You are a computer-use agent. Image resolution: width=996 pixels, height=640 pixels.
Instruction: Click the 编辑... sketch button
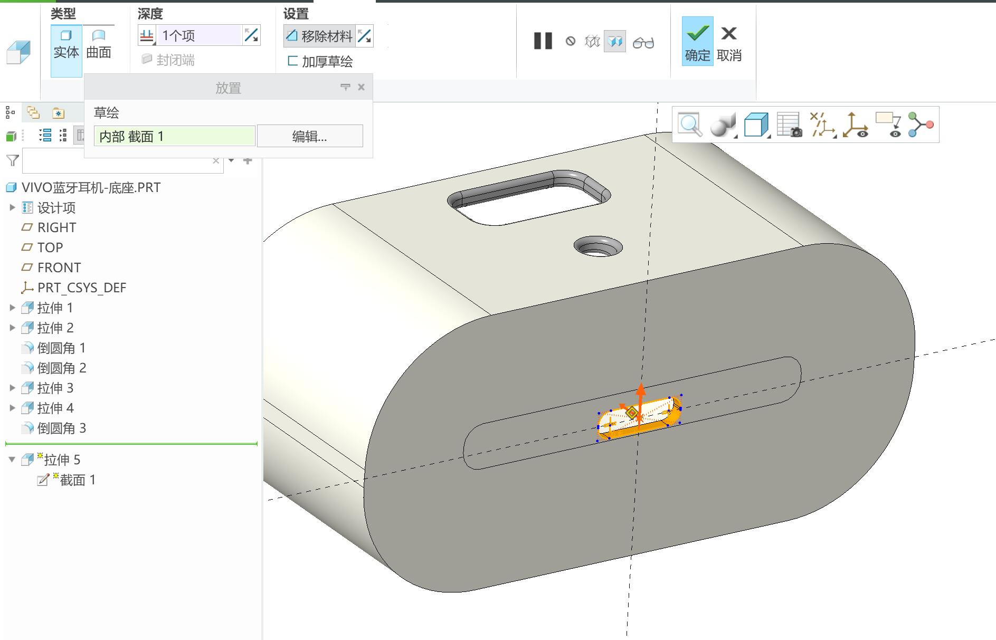point(310,136)
